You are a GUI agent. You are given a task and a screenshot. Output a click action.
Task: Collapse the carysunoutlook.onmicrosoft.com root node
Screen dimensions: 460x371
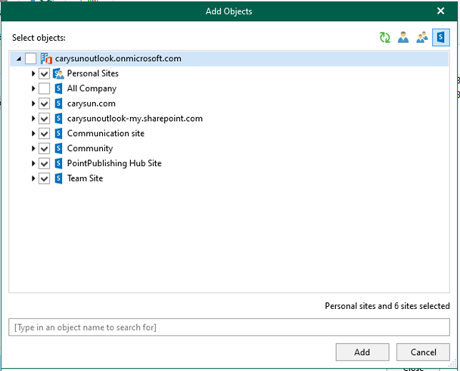(19, 59)
